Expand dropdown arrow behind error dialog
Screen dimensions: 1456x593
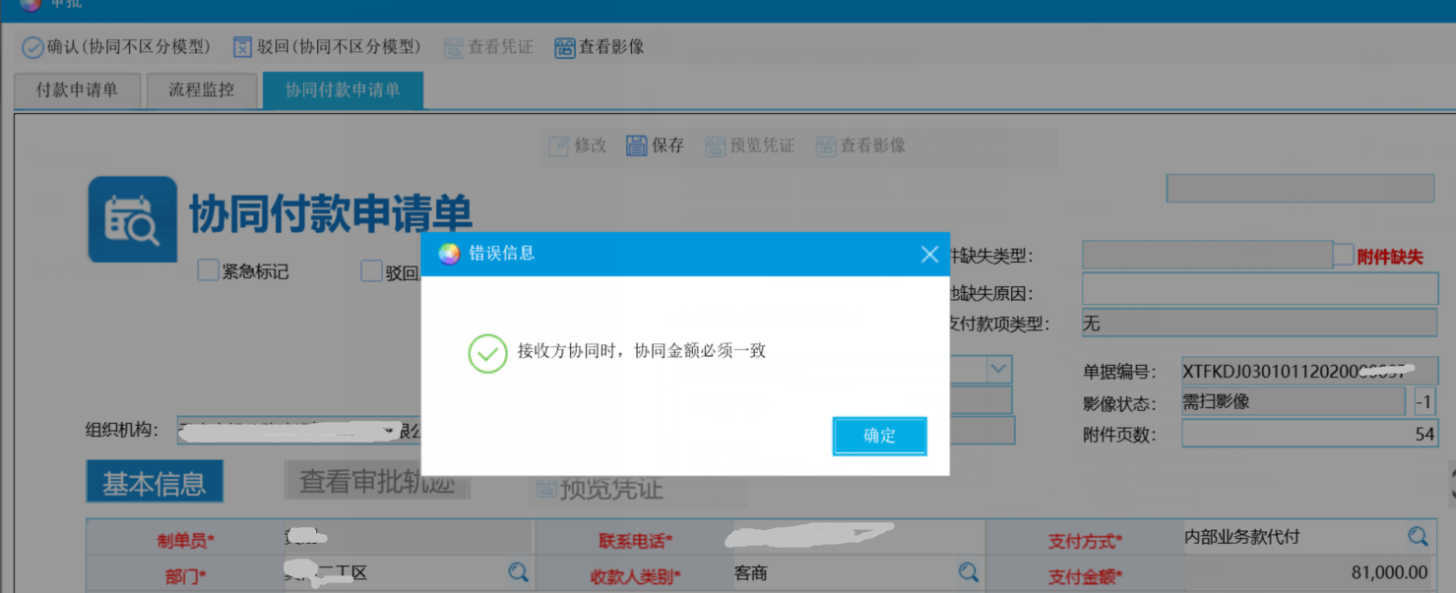coord(998,369)
